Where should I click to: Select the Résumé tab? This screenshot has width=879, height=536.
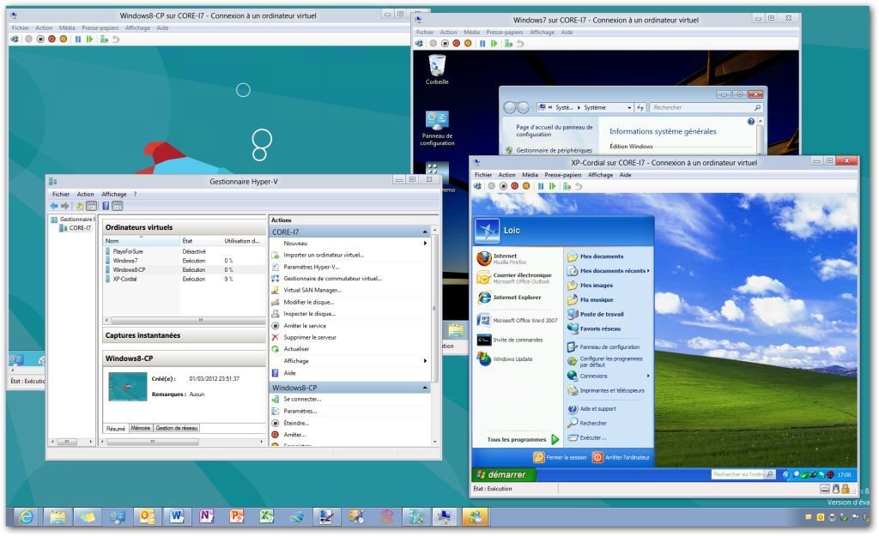[x=116, y=429]
